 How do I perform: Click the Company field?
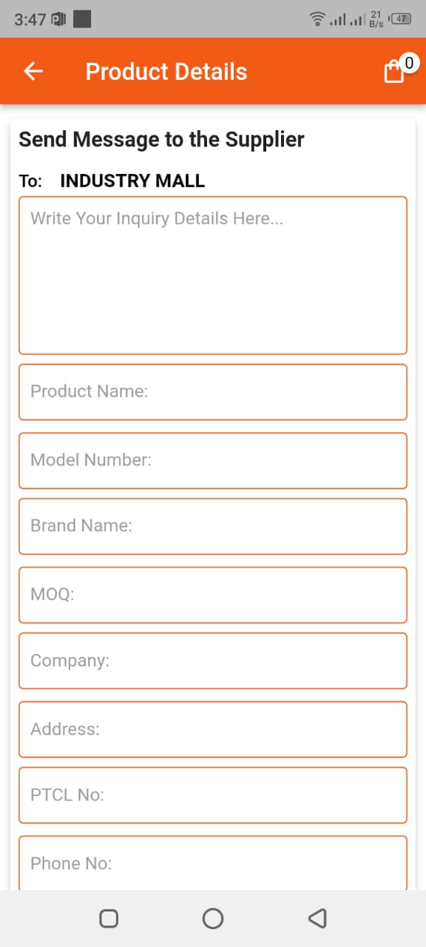click(x=212, y=661)
